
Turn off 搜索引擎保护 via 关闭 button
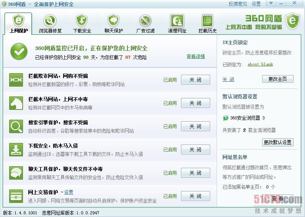click(196, 126)
